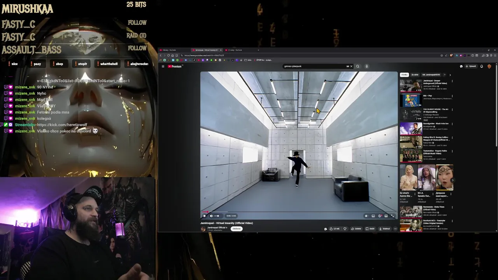Open Rammstein Dicke Titten thumbnail
This screenshot has width=498, height=280.
[411, 212]
